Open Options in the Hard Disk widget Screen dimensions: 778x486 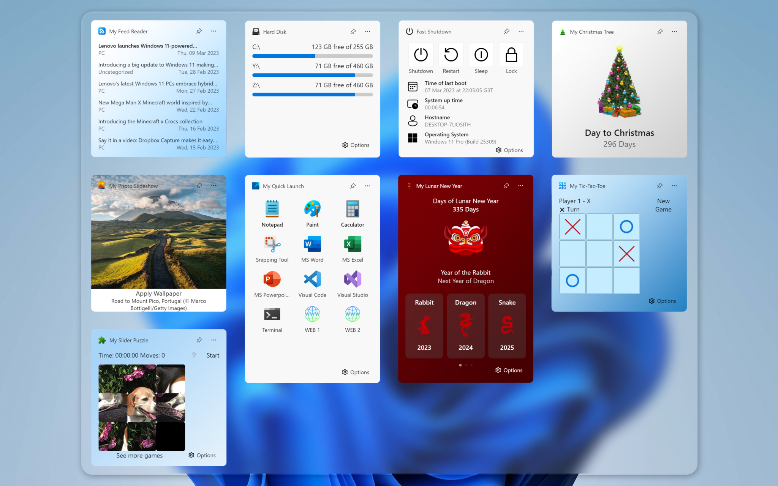coord(356,145)
